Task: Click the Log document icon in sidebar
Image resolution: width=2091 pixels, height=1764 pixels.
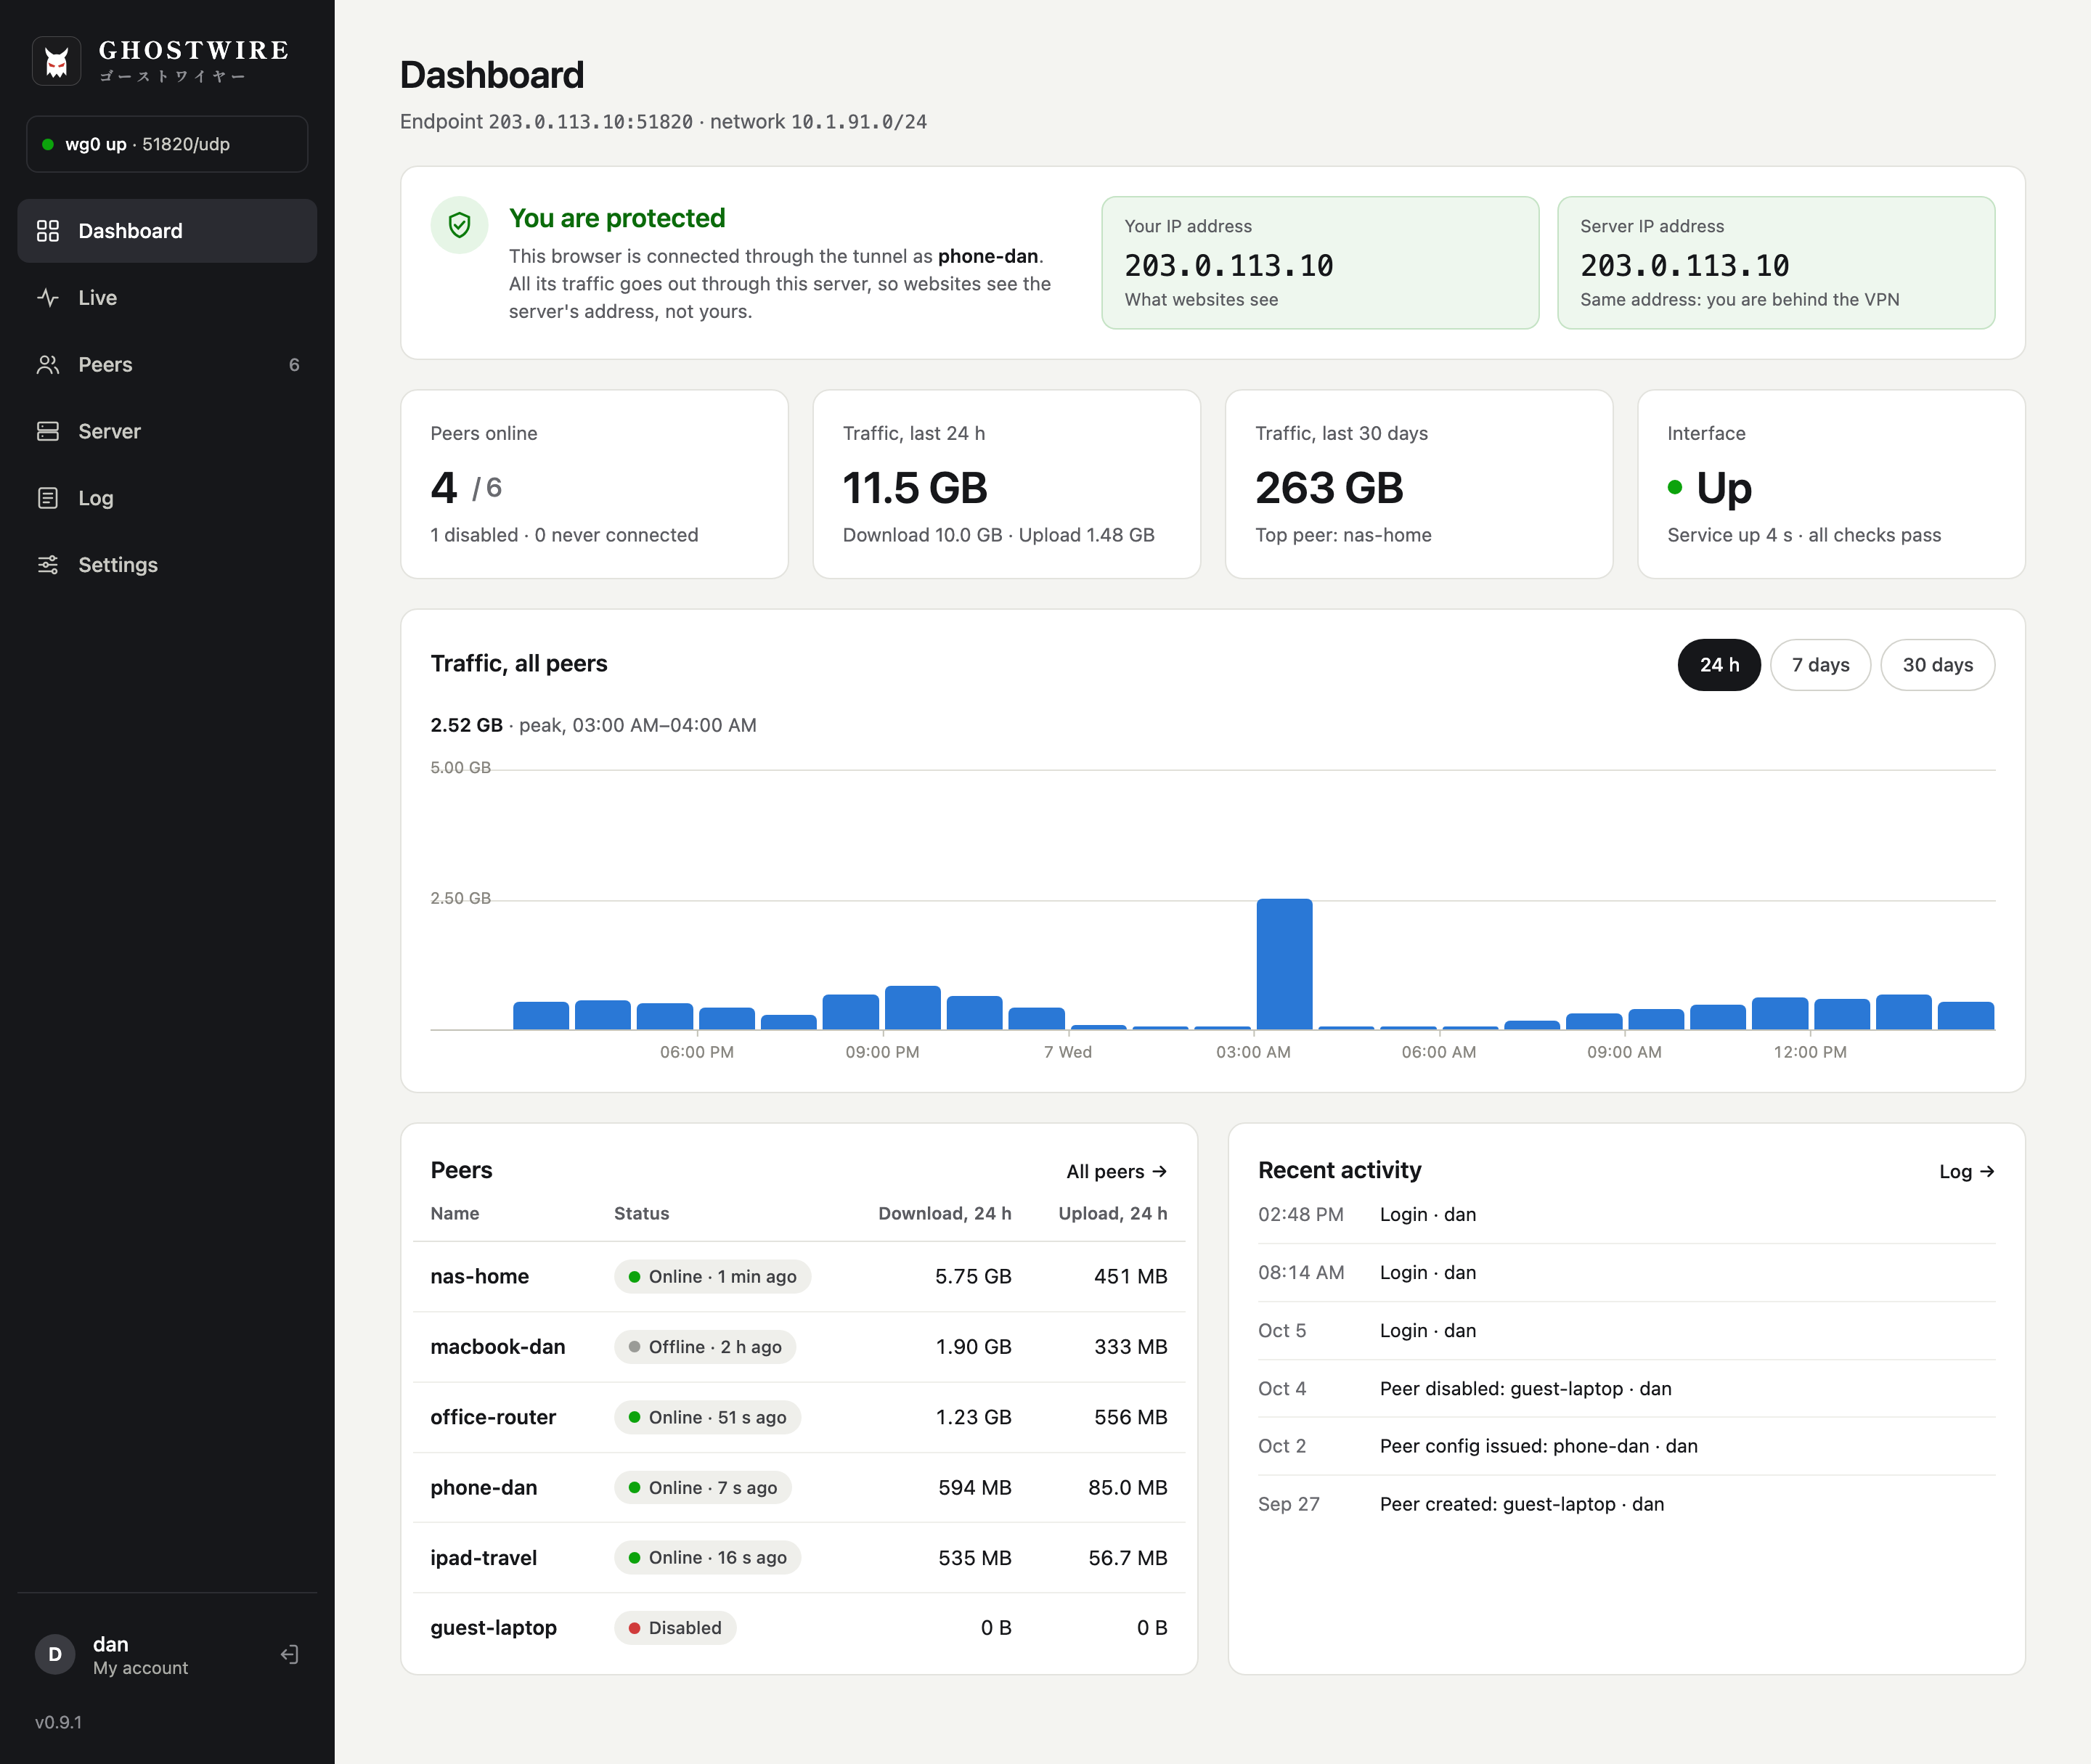Action: pyautogui.click(x=48, y=498)
